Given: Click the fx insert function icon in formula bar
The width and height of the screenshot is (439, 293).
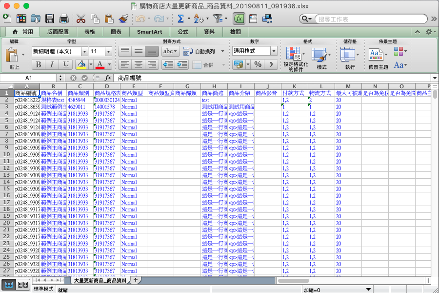Looking at the screenshot, I should click(x=108, y=78).
